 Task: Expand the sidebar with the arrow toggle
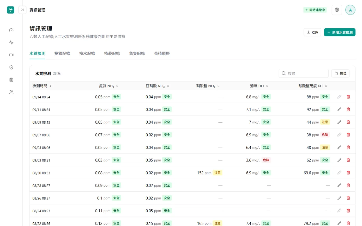pyautogui.click(x=22, y=10)
